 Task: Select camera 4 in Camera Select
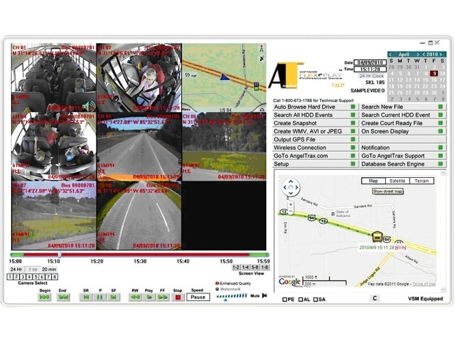(29, 277)
